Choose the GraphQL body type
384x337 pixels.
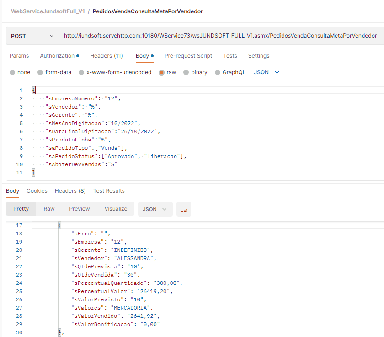pyautogui.click(x=217, y=72)
